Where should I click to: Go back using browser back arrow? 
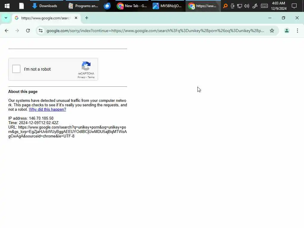(x=7, y=31)
